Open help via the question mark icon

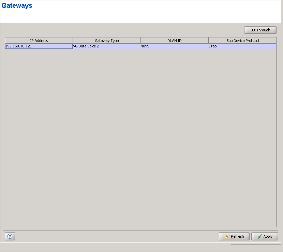[x=10, y=236]
